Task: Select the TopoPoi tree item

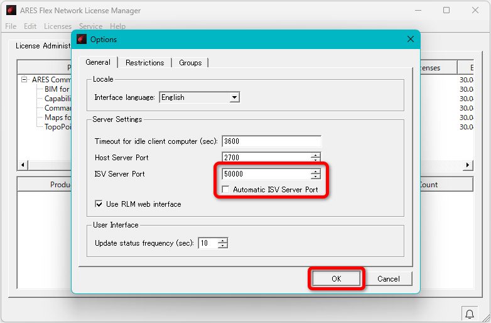Action: 58,127
